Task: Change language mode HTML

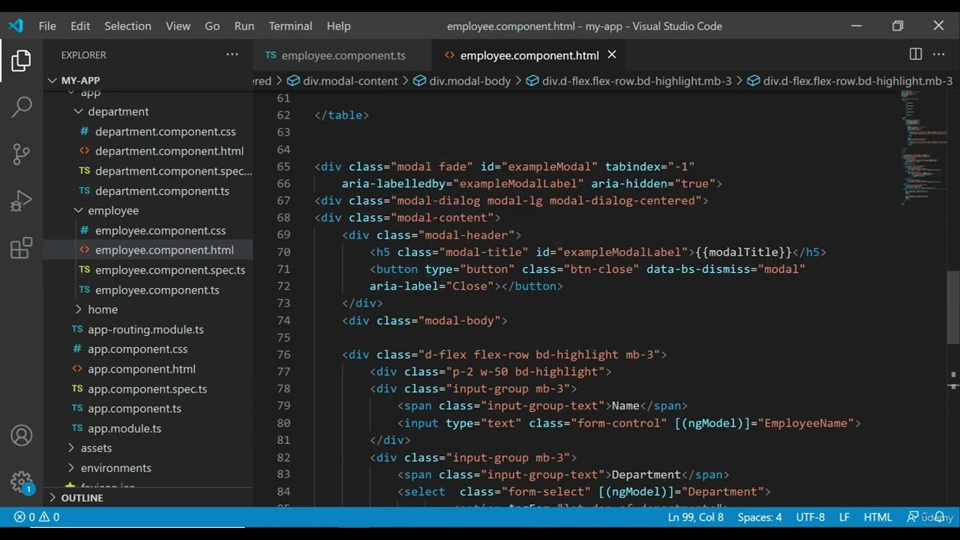Action: pos(877,517)
